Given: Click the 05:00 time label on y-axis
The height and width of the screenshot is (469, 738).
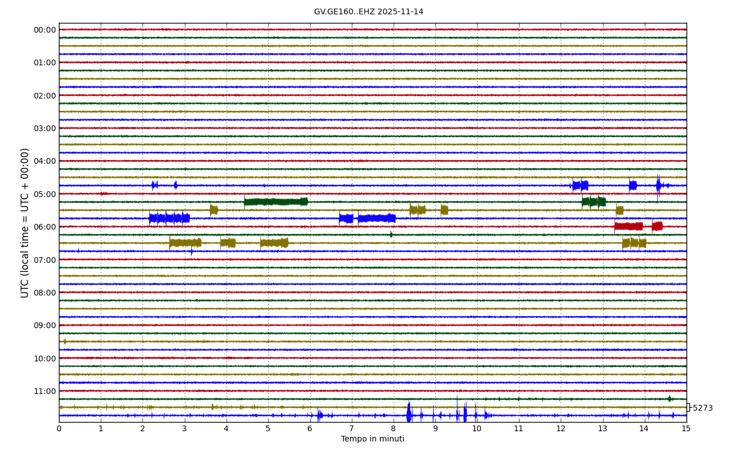Looking at the screenshot, I should pos(45,194).
